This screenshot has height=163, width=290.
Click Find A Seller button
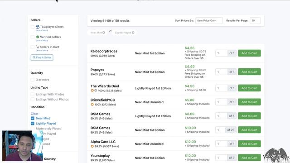point(42,58)
